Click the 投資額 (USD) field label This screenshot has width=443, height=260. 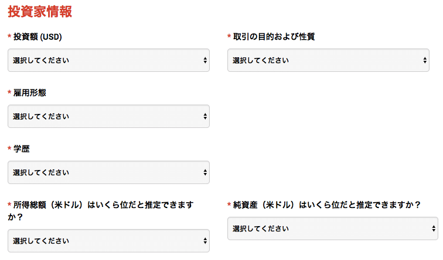(38, 37)
